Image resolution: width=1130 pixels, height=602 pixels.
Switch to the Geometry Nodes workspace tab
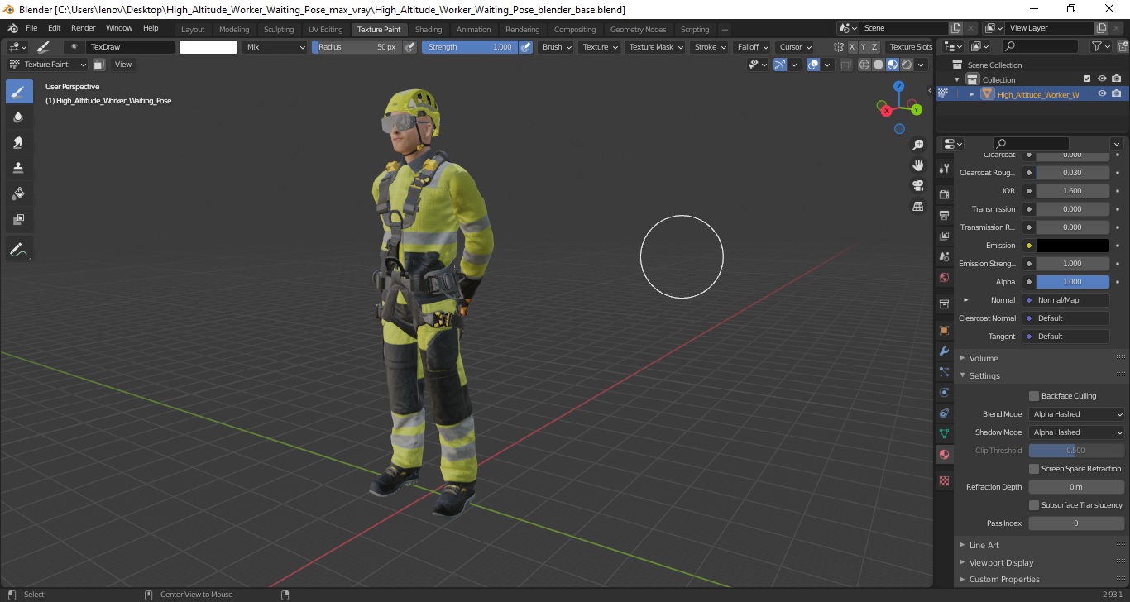point(638,30)
